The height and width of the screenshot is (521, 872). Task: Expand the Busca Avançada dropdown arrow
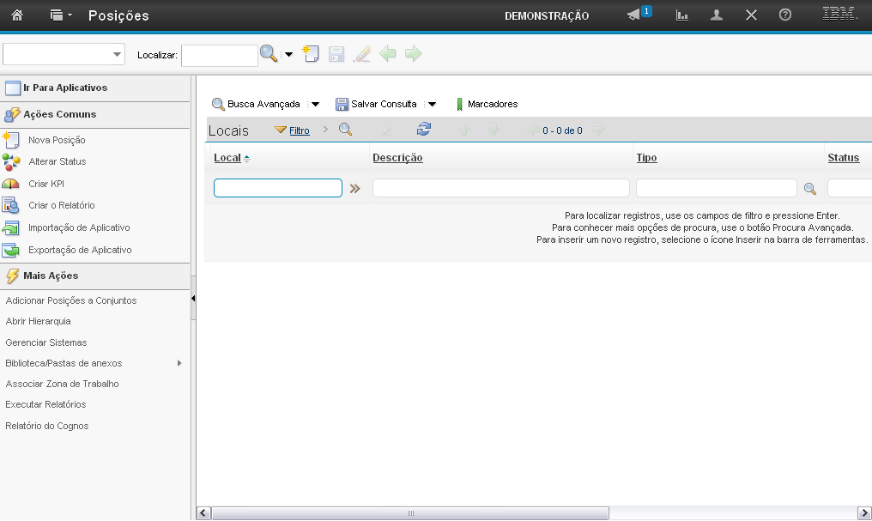pos(315,105)
